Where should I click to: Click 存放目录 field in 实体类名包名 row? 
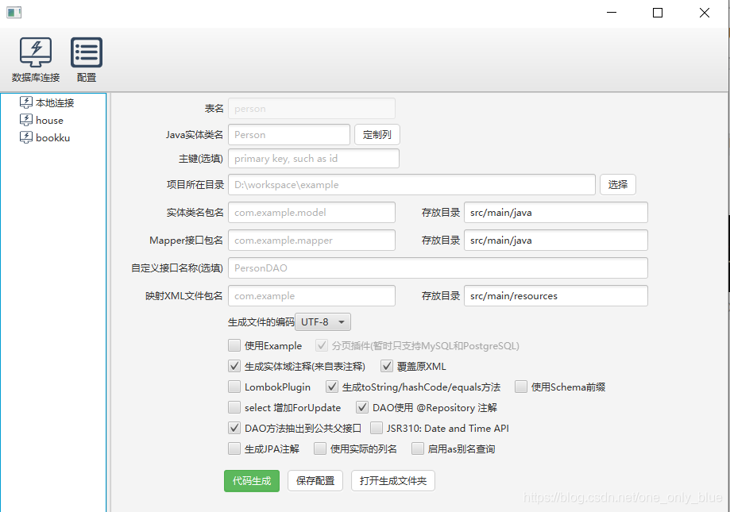click(x=556, y=213)
